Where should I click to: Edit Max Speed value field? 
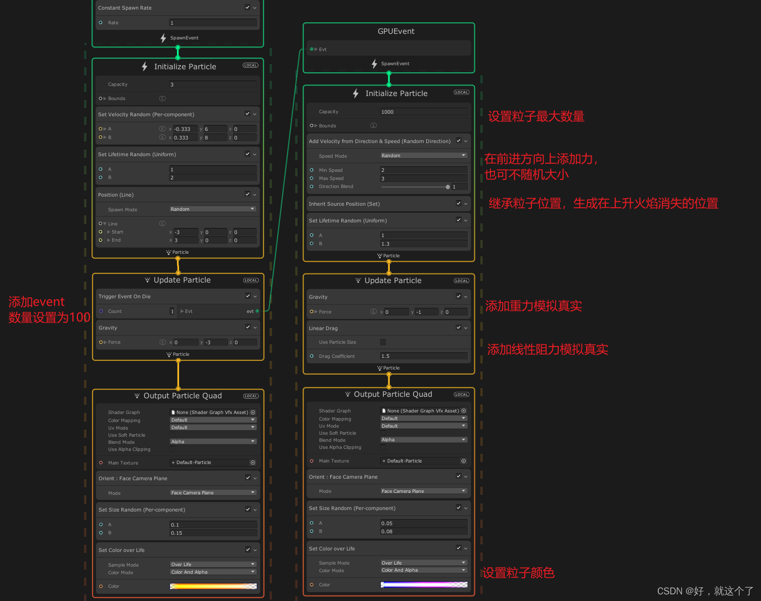click(424, 178)
